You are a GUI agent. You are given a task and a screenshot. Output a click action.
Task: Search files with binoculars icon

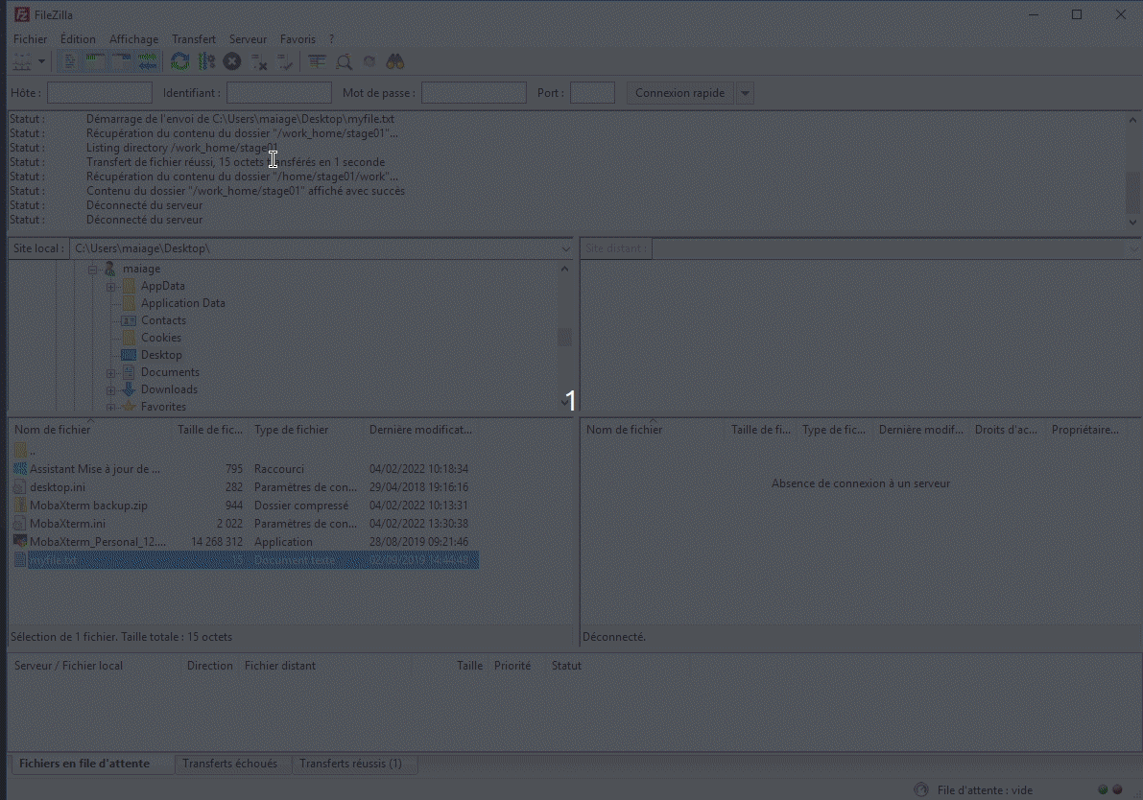(x=395, y=62)
